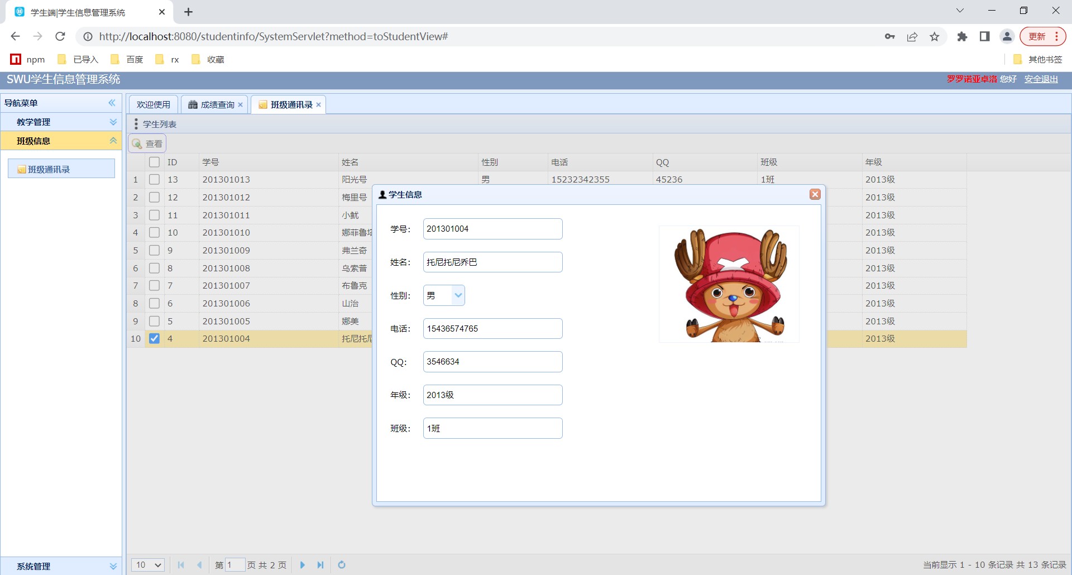Open the npm bookmark
Screen dimensions: 1072x575
(28, 59)
